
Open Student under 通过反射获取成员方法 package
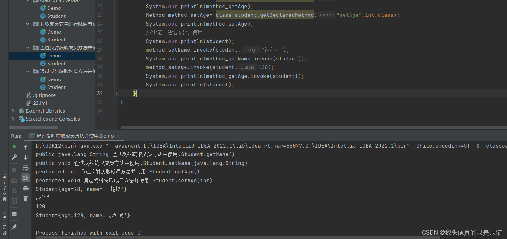pos(56,63)
